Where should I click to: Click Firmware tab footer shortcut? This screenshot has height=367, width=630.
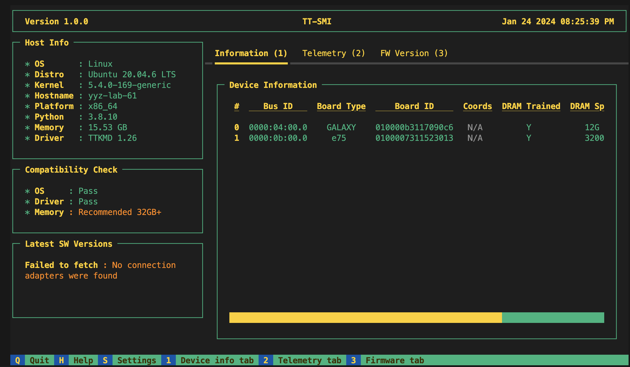pos(395,360)
